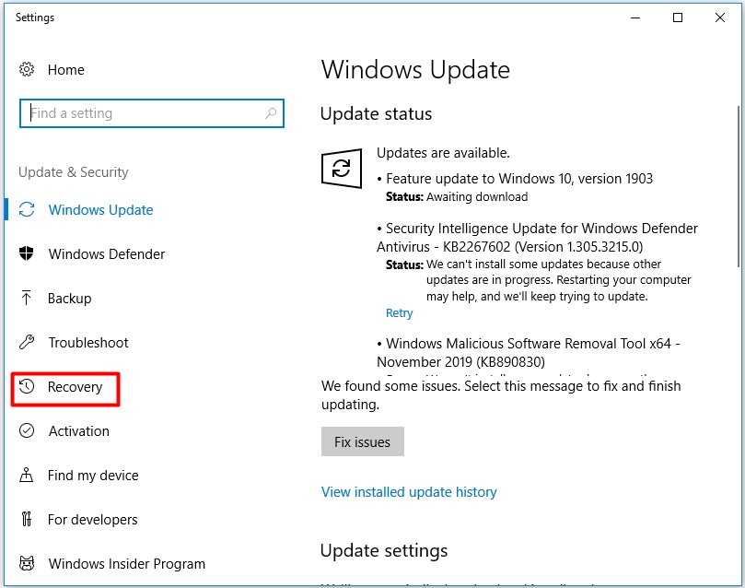Screen dimensions: 745x588
Task: Click the Recovery clock icon
Action: [x=27, y=386]
